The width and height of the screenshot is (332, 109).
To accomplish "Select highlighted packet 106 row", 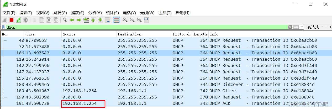I will [x=166, y=53].
